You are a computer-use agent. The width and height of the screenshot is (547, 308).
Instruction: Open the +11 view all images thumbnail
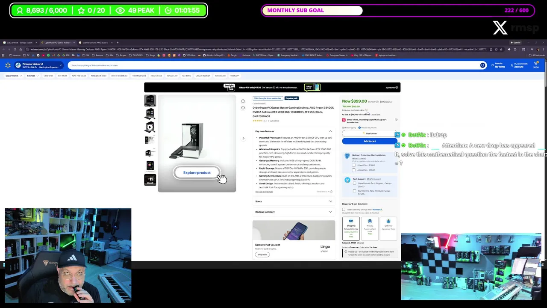[x=150, y=180]
